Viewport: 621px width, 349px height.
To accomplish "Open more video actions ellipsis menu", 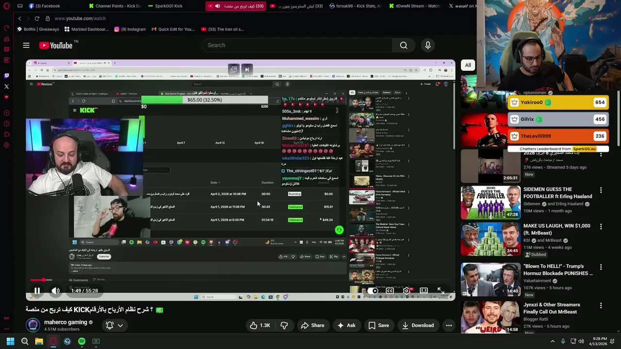I will point(449,325).
